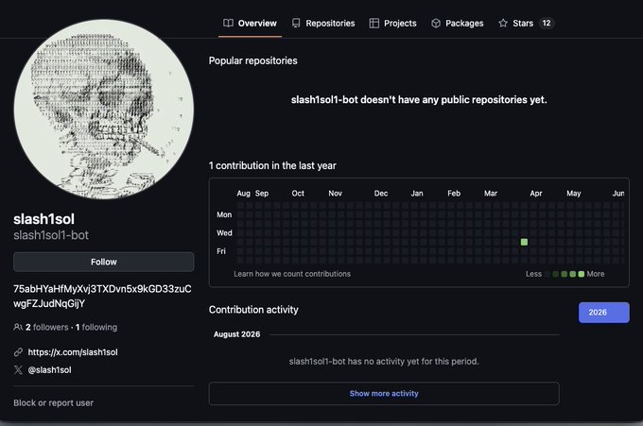The height and width of the screenshot is (426, 643).
Task: Click the '1 contribution in the last year' heading
Action: pyautogui.click(x=272, y=166)
